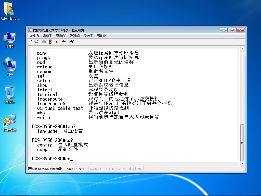Viewport: 261px width, 196px height.
Task: Click the 打印 status indicator
Action: pyautogui.click(x=138, y=169)
